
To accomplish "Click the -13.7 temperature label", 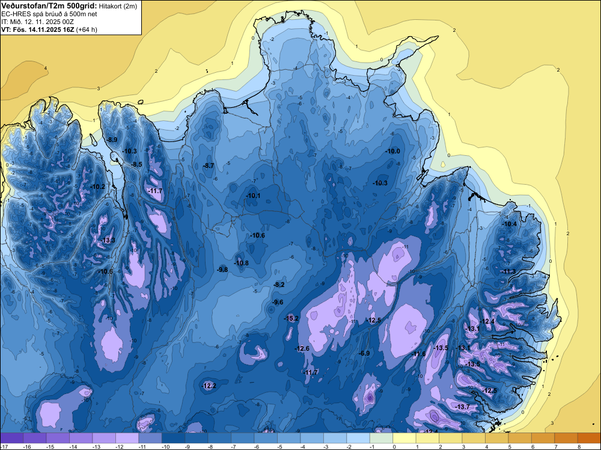I will coord(463,407).
